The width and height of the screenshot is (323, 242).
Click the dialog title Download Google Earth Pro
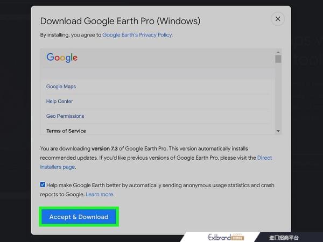(120, 21)
